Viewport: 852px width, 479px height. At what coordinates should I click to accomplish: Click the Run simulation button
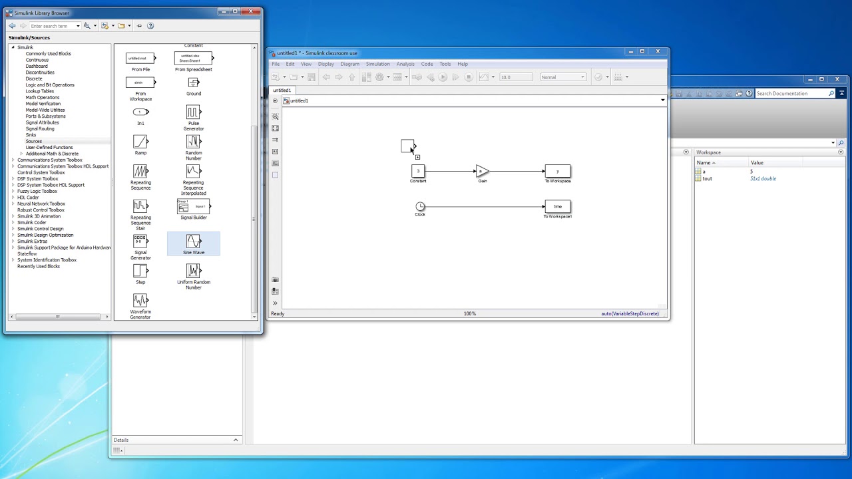click(x=443, y=77)
